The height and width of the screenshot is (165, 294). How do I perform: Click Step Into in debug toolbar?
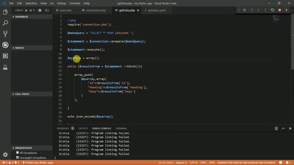click(x=258, y=10)
